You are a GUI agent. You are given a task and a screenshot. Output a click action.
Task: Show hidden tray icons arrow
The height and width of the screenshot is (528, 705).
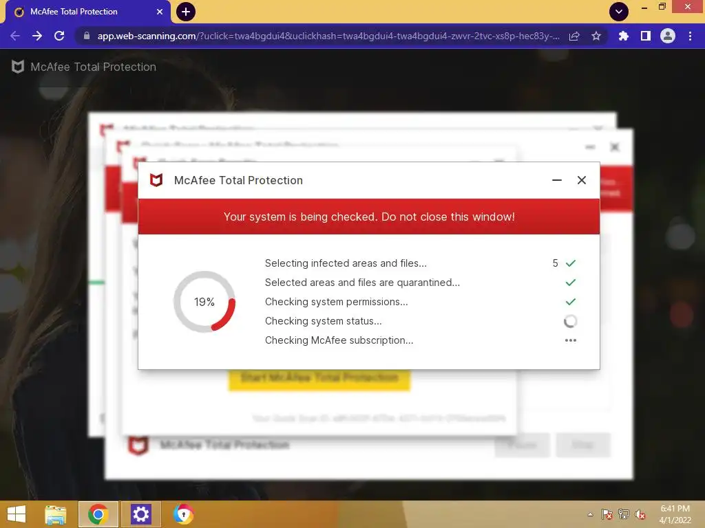pos(590,514)
